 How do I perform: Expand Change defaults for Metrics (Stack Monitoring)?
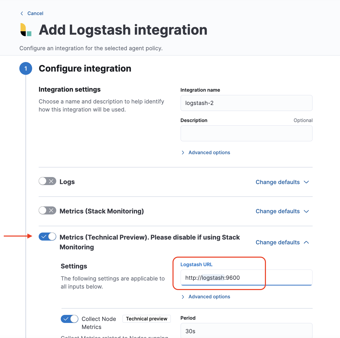point(282,211)
